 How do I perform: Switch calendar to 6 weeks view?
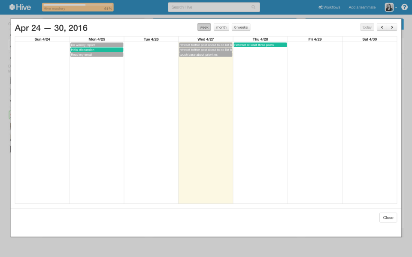[x=241, y=27]
